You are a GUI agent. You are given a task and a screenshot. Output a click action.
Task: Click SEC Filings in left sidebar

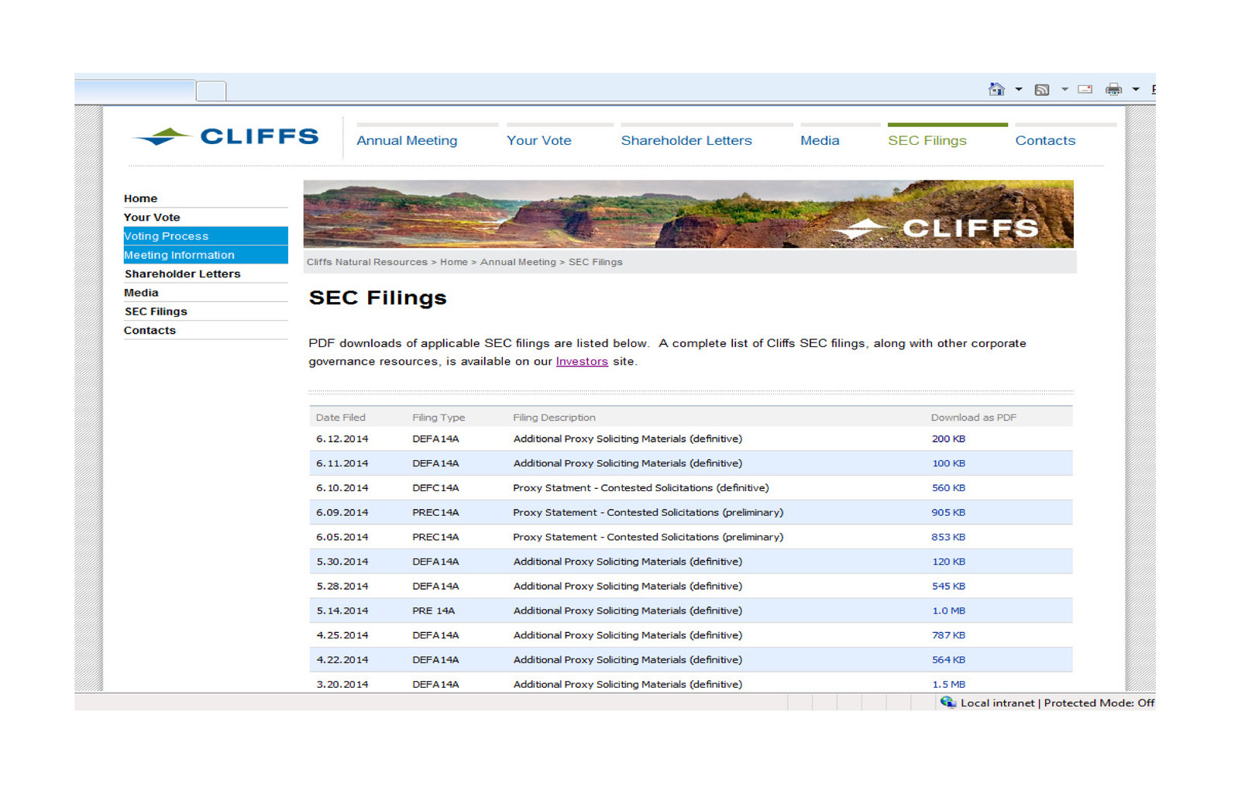[x=156, y=311]
